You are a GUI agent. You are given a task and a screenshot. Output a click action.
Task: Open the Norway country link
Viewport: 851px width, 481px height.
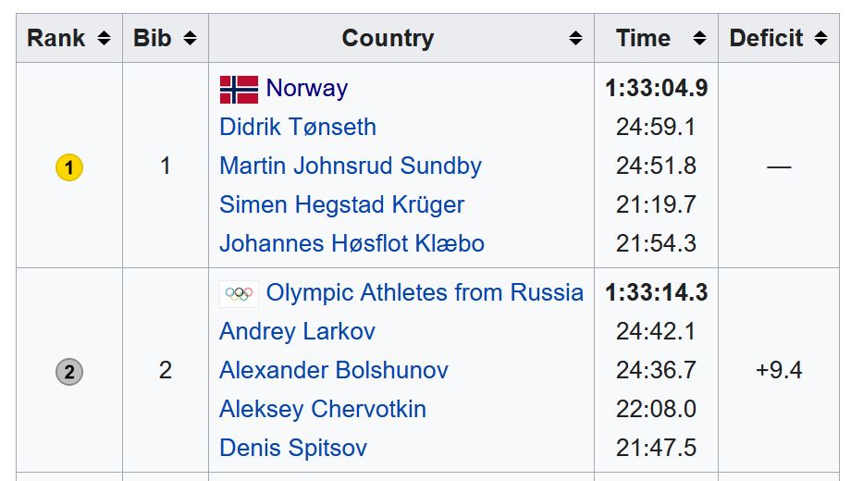click(x=306, y=89)
